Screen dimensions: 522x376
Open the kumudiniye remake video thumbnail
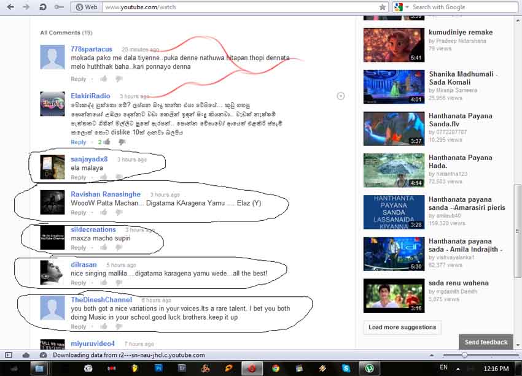(394, 45)
